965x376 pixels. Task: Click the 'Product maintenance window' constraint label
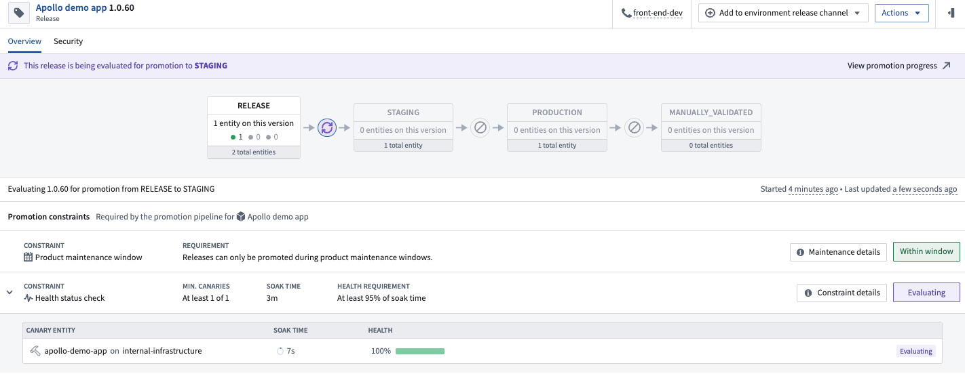pos(89,257)
